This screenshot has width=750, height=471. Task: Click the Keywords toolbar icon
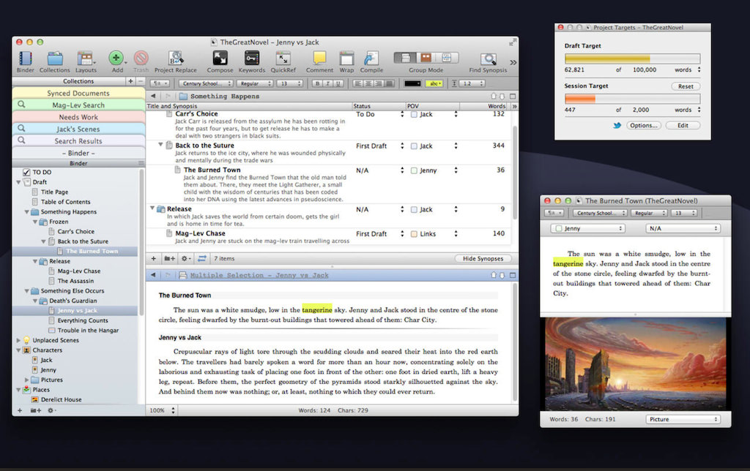(x=252, y=59)
